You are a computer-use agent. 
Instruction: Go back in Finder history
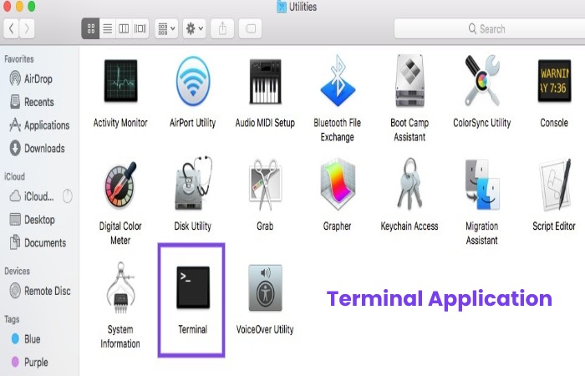click(11, 28)
